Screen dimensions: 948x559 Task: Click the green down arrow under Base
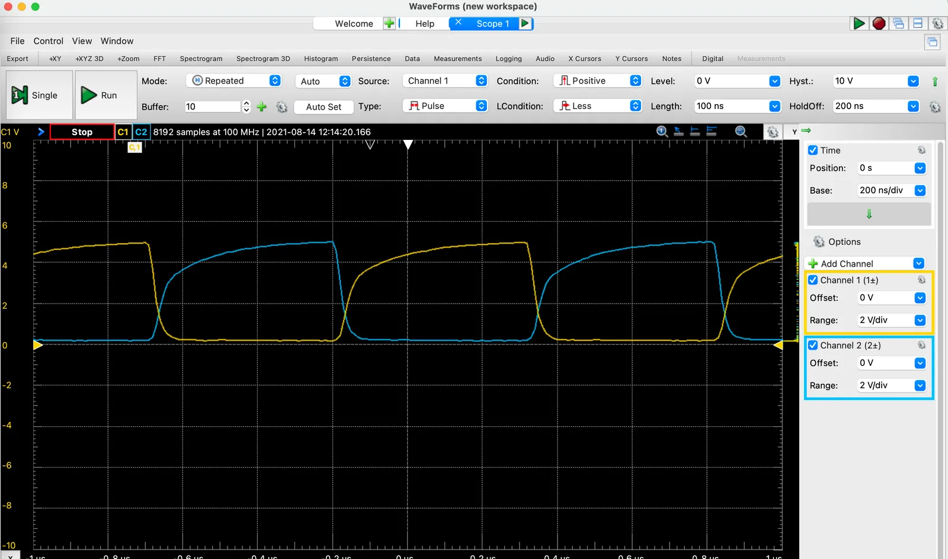click(869, 214)
